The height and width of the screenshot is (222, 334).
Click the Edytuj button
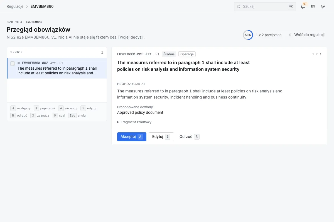tap(161, 137)
